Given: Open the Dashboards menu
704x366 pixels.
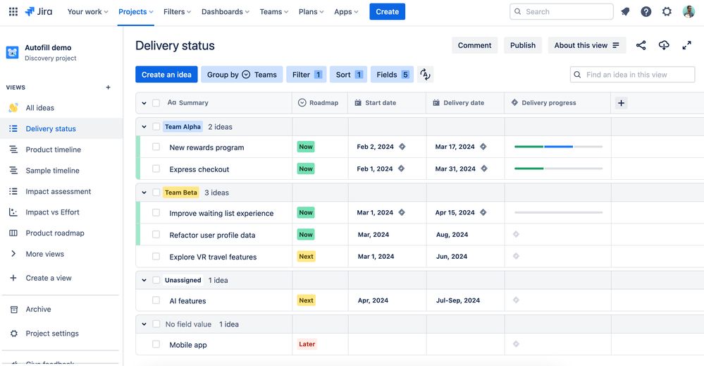Looking at the screenshot, I should (225, 12).
